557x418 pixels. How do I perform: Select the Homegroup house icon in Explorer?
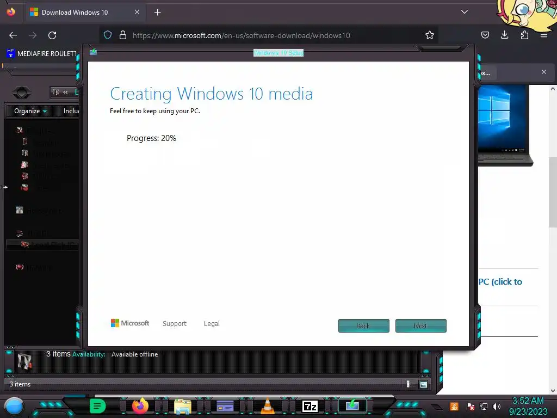point(20,210)
